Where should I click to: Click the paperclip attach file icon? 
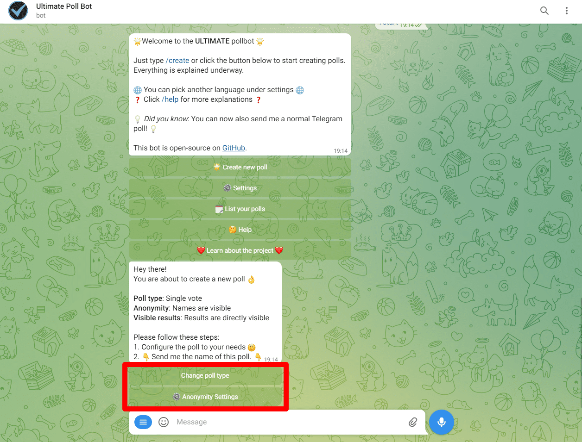click(x=412, y=422)
